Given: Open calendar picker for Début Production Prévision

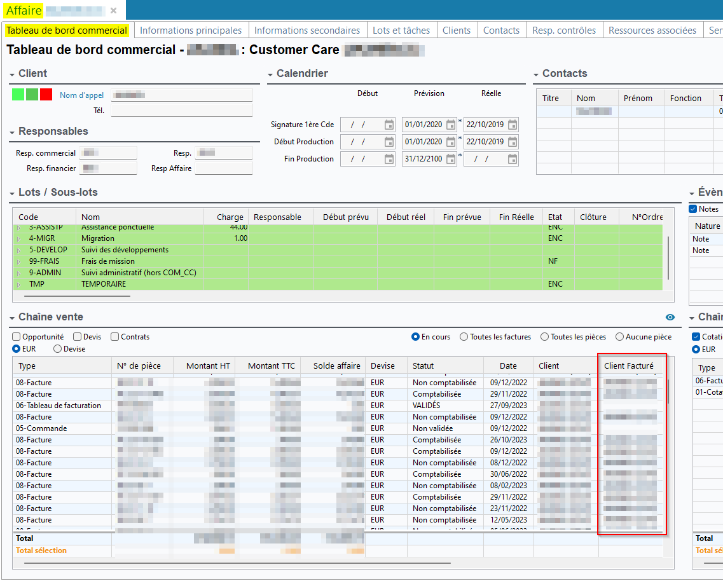Looking at the screenshot, I should coord(451,142).
